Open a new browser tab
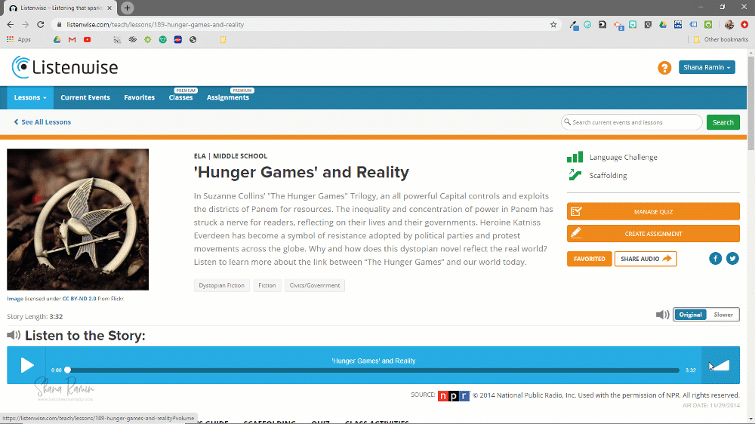 pos(127,8)
